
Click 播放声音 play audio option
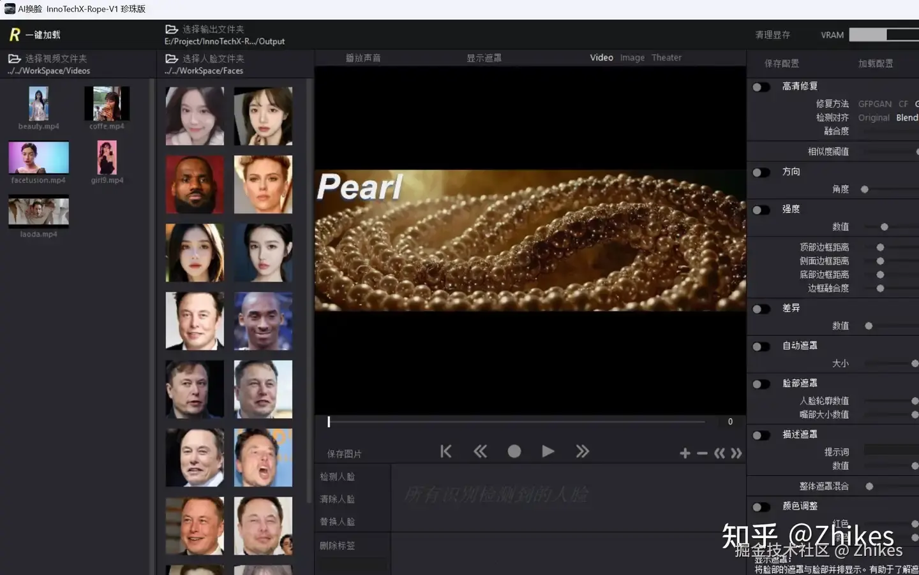(x=363, y=58)
